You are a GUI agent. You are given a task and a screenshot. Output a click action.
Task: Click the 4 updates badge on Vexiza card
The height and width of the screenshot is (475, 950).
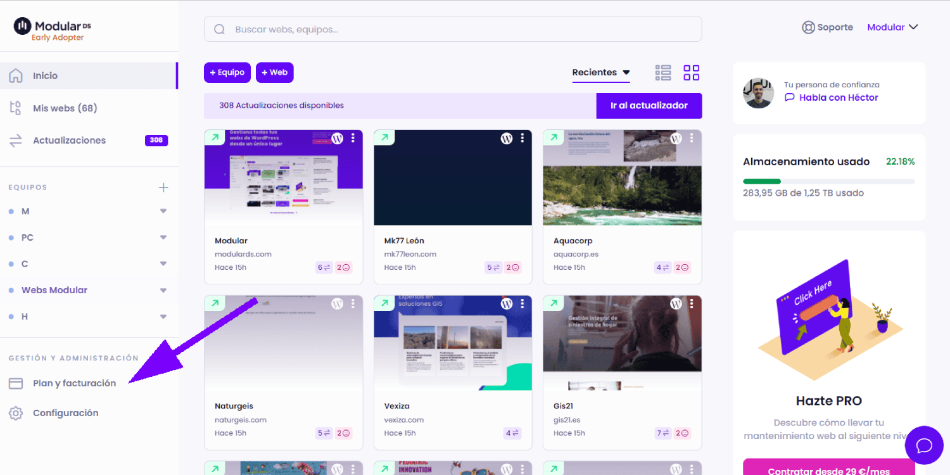(513, 433)
